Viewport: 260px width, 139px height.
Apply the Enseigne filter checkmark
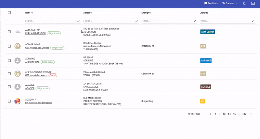(195, 21)
